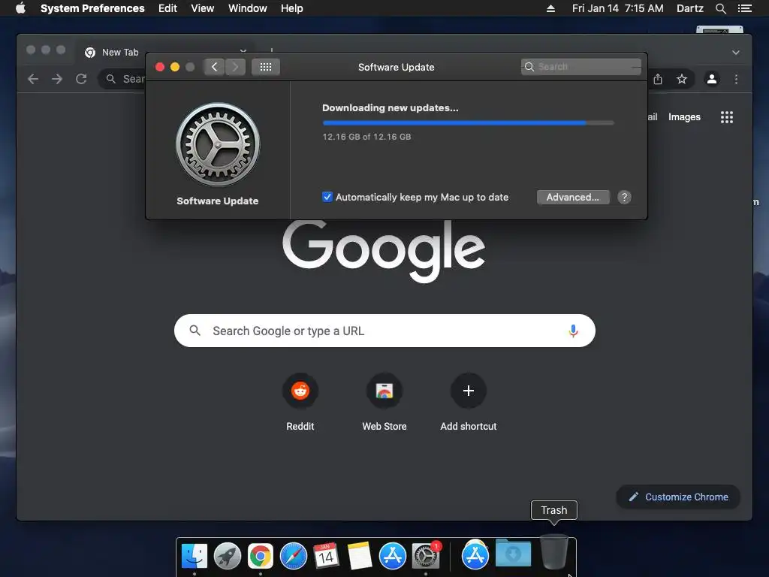
Task: Click the Software Update gear icon
Action: tap(218, 145)
